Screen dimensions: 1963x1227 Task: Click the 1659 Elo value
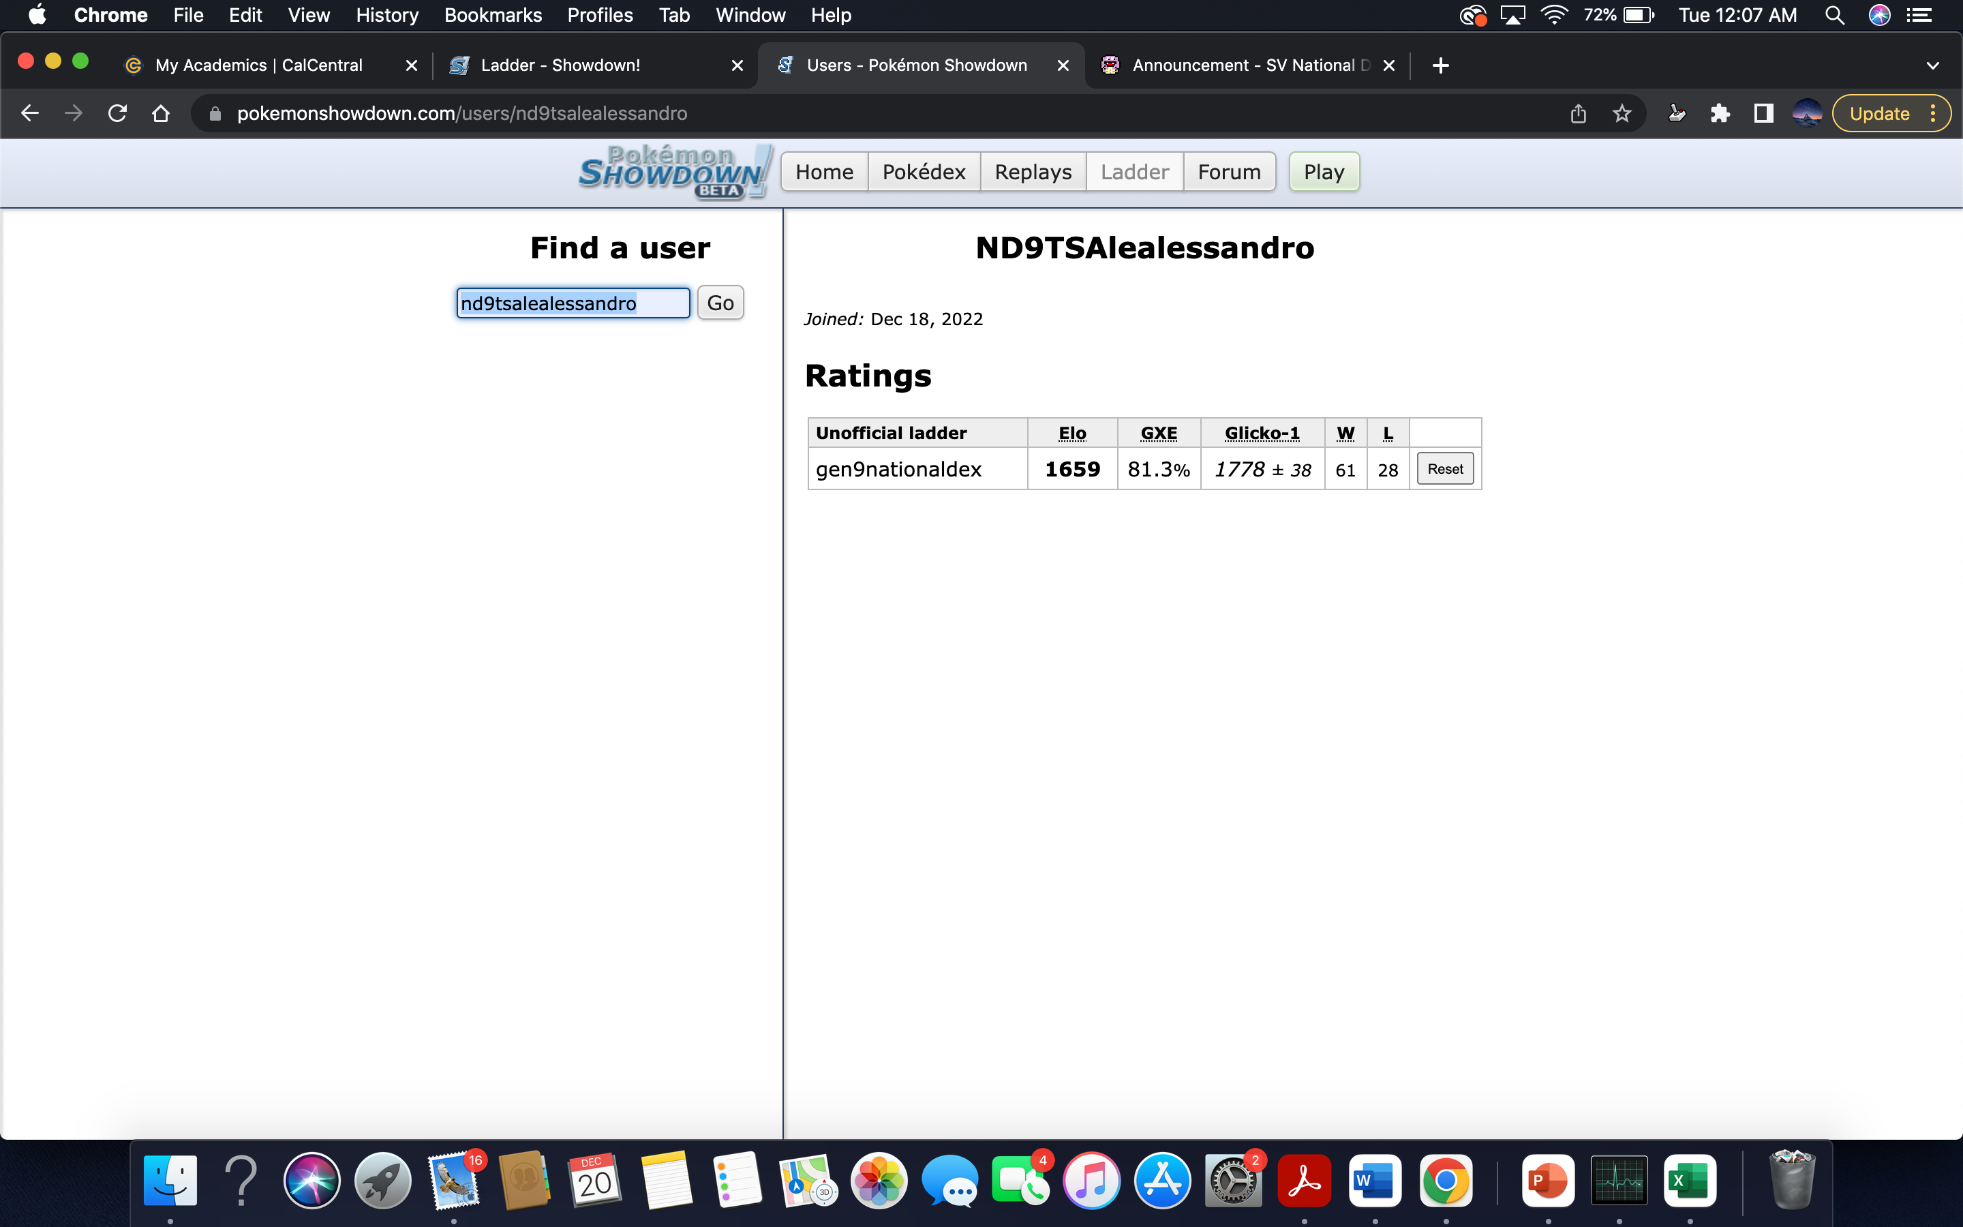click(x=1072, y=469)
